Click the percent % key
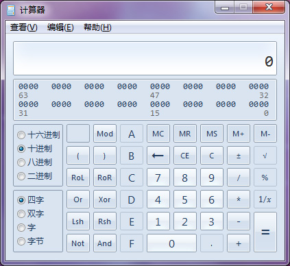Screen dimensions: 290x266 (x=265, y=178)
